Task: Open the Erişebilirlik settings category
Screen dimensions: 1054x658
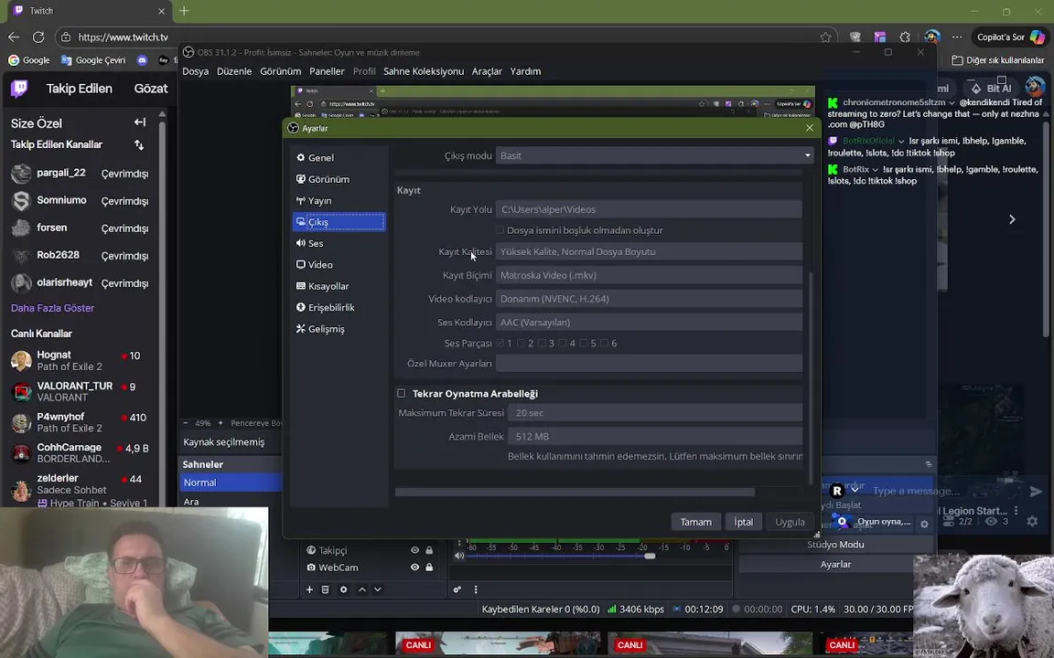Action: coord(339,307)
